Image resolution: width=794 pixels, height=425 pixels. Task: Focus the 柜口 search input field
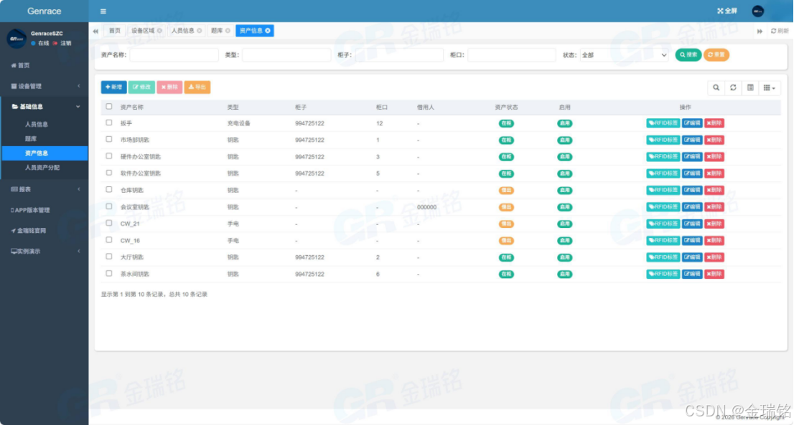click(x=511, y=55)
